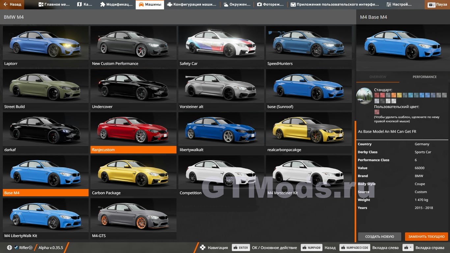Pick the orange standard color swatch
Viewport: 450px width, 253px height.
click(x=394, y=95)
